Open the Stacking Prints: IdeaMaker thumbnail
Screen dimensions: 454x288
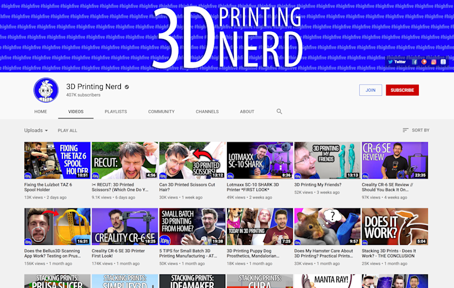point(192,281)
